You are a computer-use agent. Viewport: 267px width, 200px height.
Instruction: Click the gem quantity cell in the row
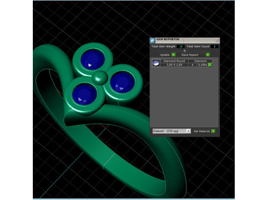(x=192, y=65)
